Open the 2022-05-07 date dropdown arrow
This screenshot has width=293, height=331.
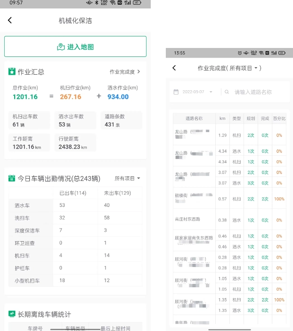[x=211, y=92]
